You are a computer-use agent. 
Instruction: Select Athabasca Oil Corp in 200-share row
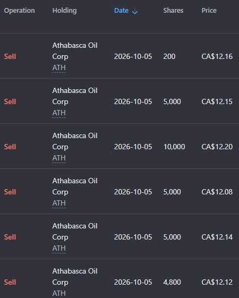click(75, 51)
